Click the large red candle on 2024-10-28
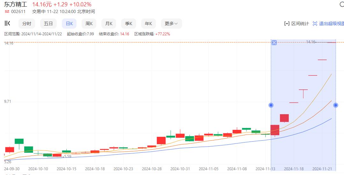Screen dimensions: 344x175 pyautogui.click(x=161, y=141)
